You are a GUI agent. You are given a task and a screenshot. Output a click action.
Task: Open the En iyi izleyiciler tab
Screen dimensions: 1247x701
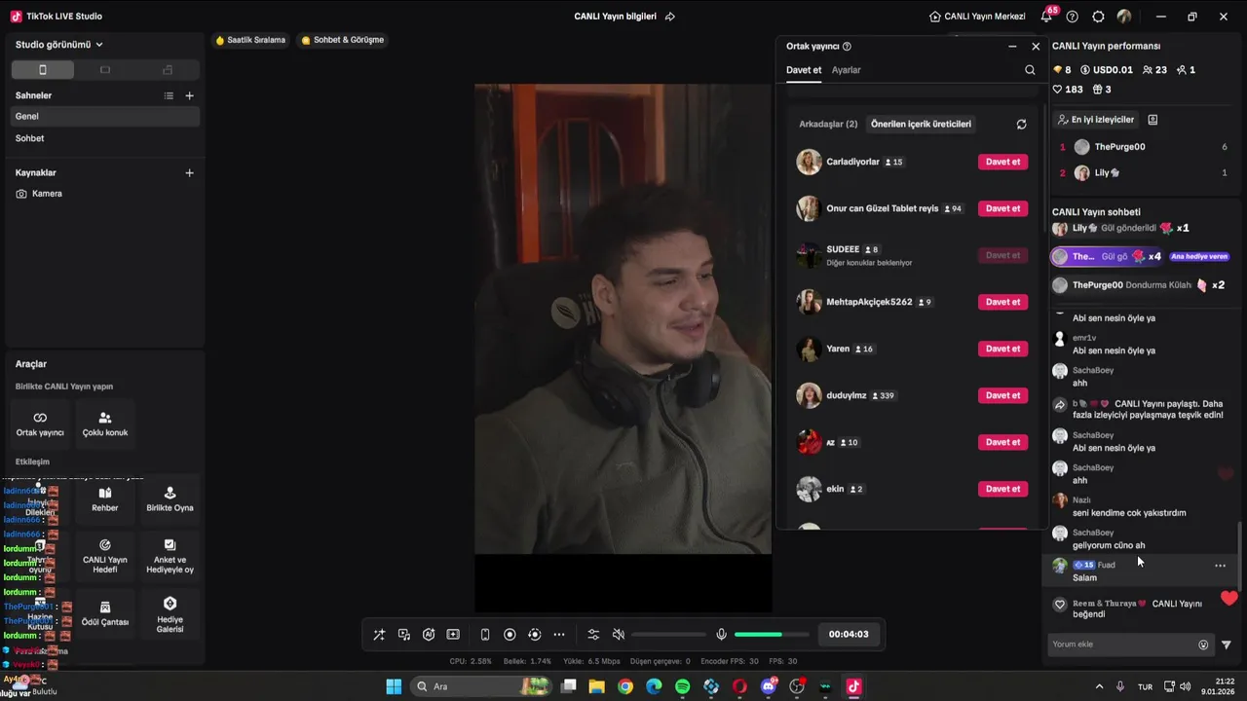coord(1096,120)
